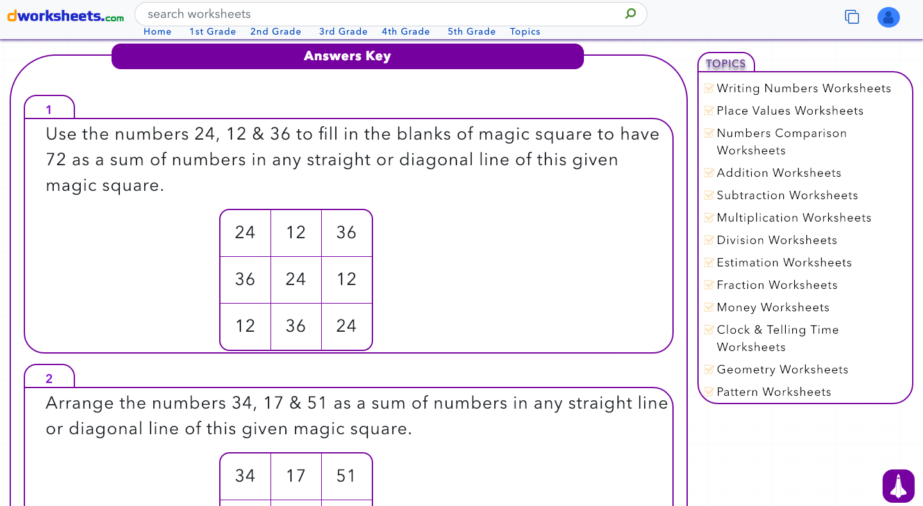Toggle the Addition Worksheets checkbox
The width and height of the screenshot is (923, 506).
coord(709,172)
